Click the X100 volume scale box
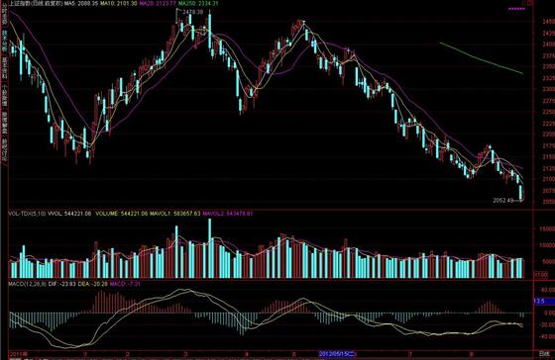The width and height of the screenshot is (555, 360). pyautogui.click(x=541, y=274)
